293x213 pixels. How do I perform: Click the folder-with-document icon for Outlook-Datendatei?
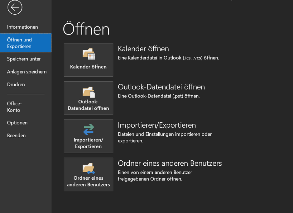click(89, 92)
